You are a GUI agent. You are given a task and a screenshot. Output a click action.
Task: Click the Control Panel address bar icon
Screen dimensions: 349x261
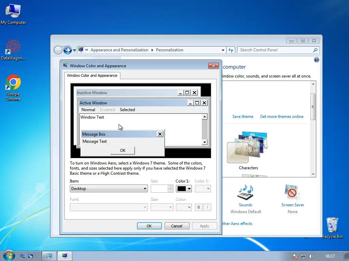point(81,50)
